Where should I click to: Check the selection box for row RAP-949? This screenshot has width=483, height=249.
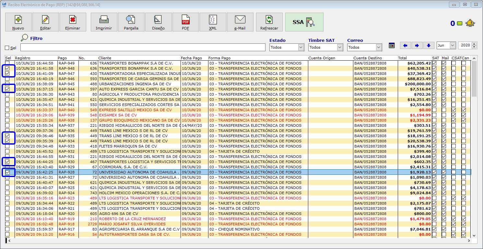click(7, 63)
